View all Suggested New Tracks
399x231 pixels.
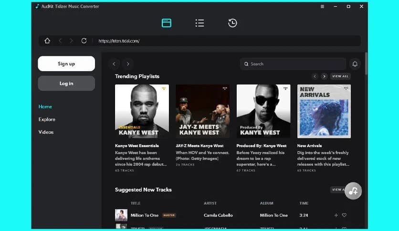coord(338,190)
